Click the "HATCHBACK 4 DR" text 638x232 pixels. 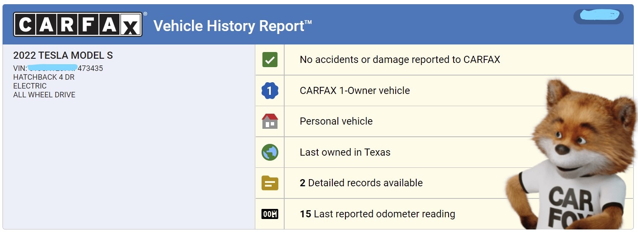(44, 77)
